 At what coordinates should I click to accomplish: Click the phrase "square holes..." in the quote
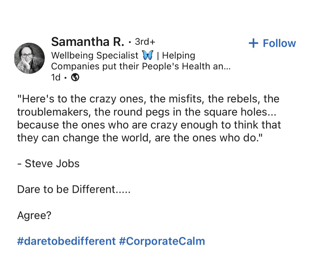tap(239, 112)
